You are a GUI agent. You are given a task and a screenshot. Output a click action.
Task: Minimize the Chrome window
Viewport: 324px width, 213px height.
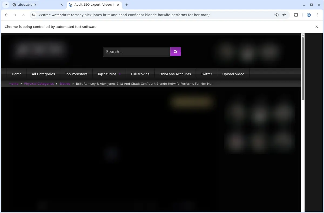pyautogui.click(x=304, y=5)
